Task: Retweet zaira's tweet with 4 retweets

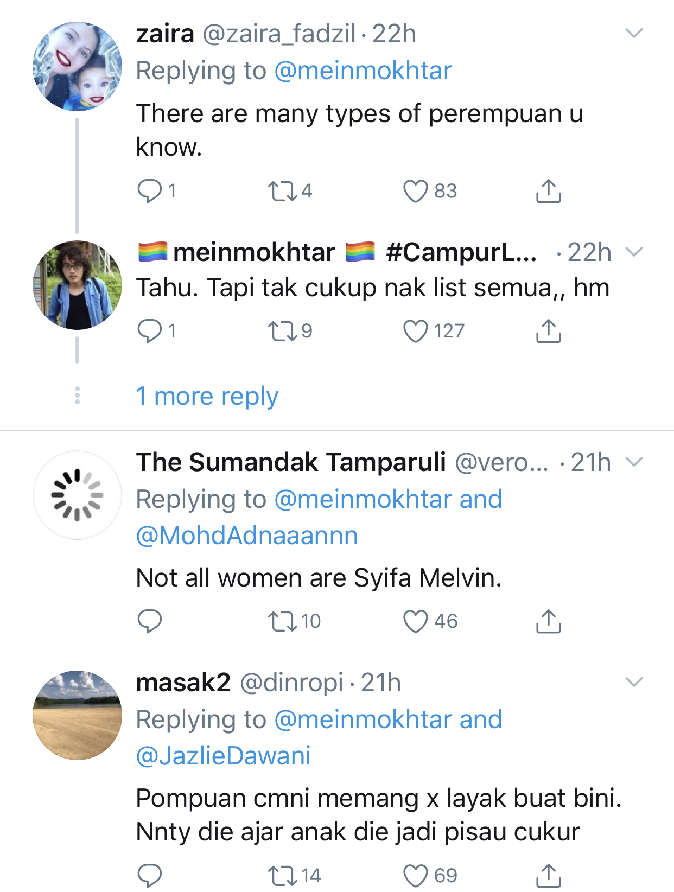Action: 283,192
